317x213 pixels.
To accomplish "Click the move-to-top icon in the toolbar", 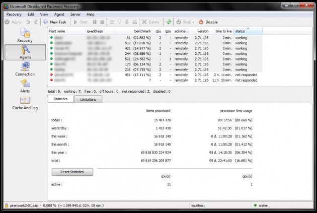I will point(112,22).
